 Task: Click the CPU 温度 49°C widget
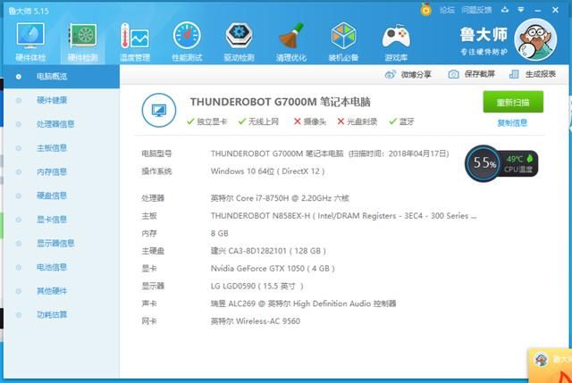coord(518,163)
